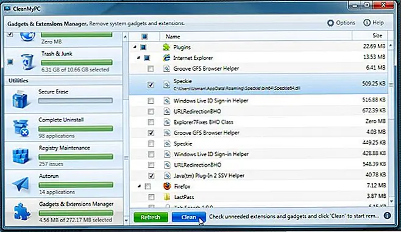Select the Registry Maintenance cubes icon
Viewport: 401px width, 232px height.
coord(21,156)
